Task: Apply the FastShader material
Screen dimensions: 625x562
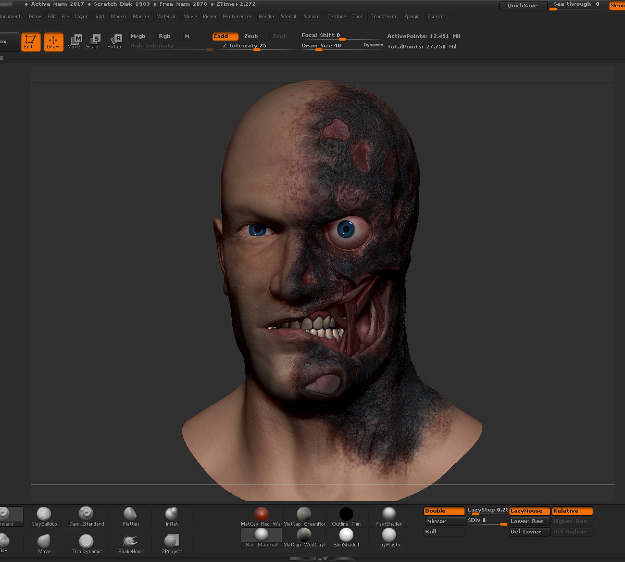Action: click(x=389, y=517)
